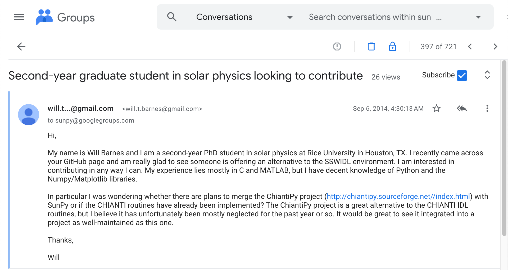Uncheck the Subscribe checkbox
This screenshot has width=508, height=270.
[x=462, y=75]
